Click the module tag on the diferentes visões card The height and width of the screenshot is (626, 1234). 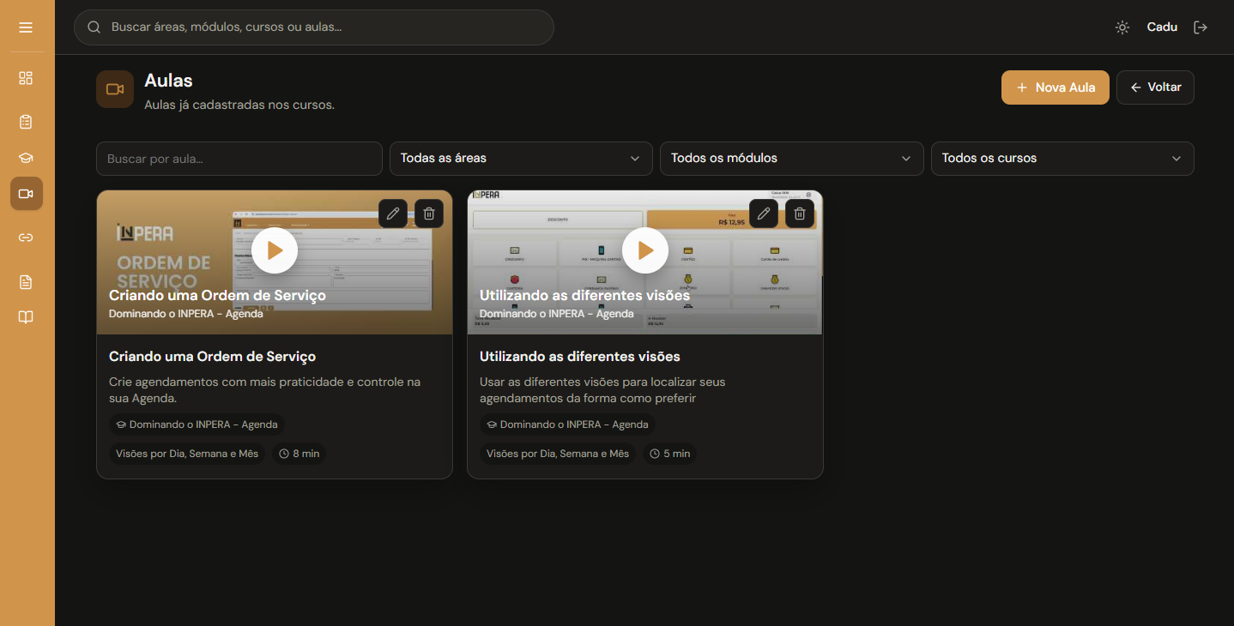(558, 454)
